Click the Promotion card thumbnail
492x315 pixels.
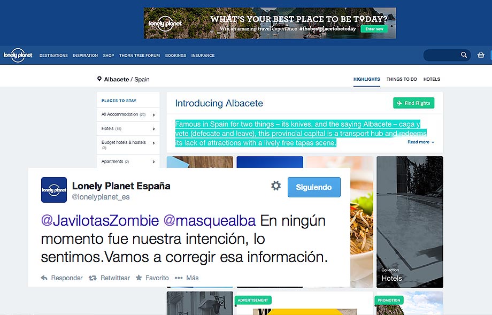tap(409, 303)
